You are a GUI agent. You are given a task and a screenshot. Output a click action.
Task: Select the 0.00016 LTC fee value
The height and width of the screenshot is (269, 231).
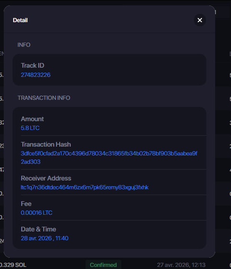point(36,213)
